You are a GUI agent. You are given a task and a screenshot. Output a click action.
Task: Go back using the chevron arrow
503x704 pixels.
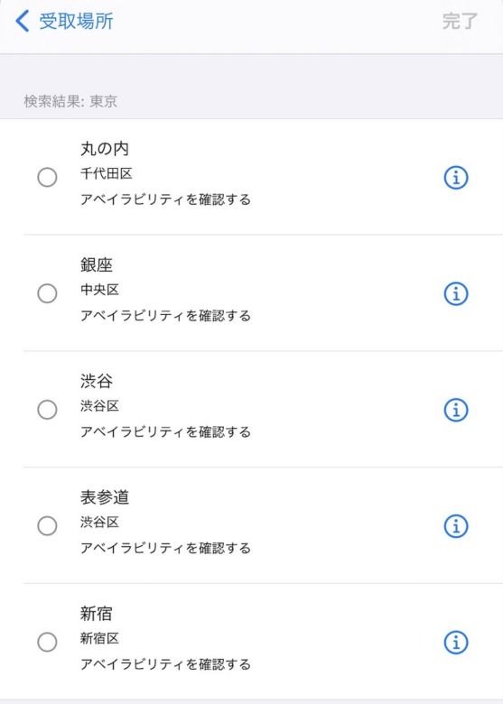22,21
